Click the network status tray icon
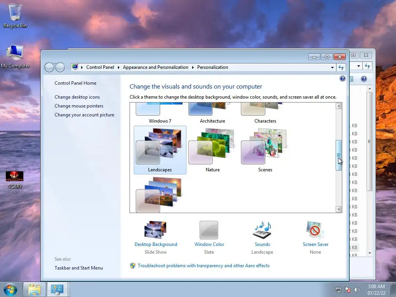 point(338,290)
